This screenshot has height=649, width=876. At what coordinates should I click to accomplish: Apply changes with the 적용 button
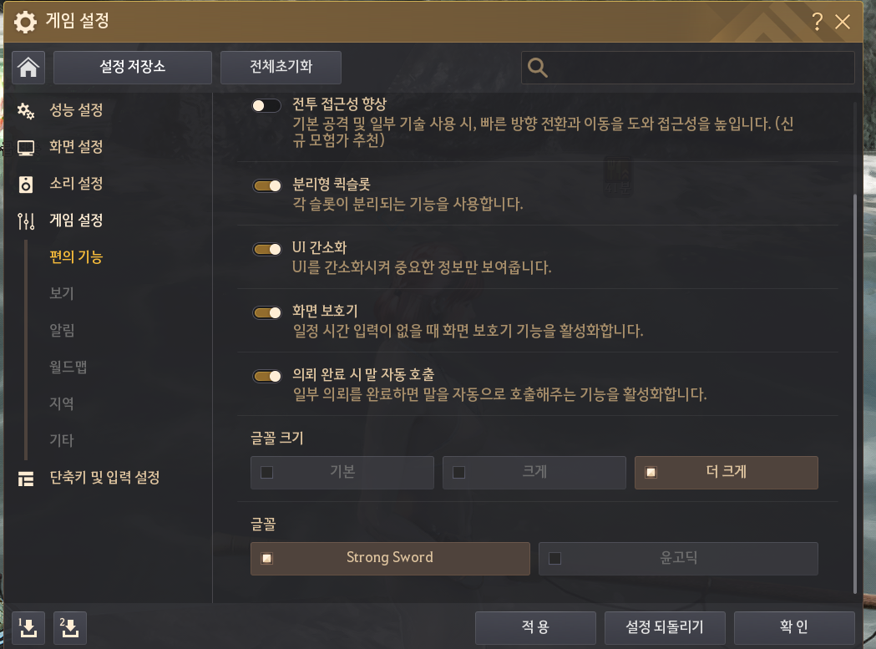tap(535, 627)
